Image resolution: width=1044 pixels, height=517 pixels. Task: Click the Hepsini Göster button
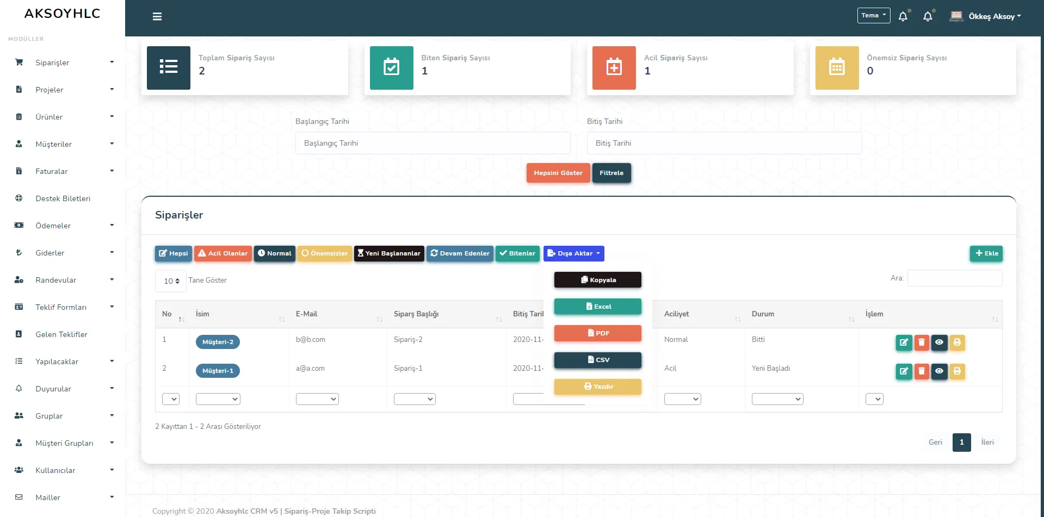pyautogui.click(x=558, y=173)
